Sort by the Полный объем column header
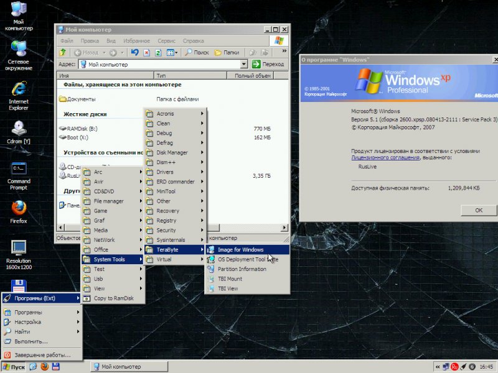The width and height of the screenshot is (498, 373). coord(250,75)
